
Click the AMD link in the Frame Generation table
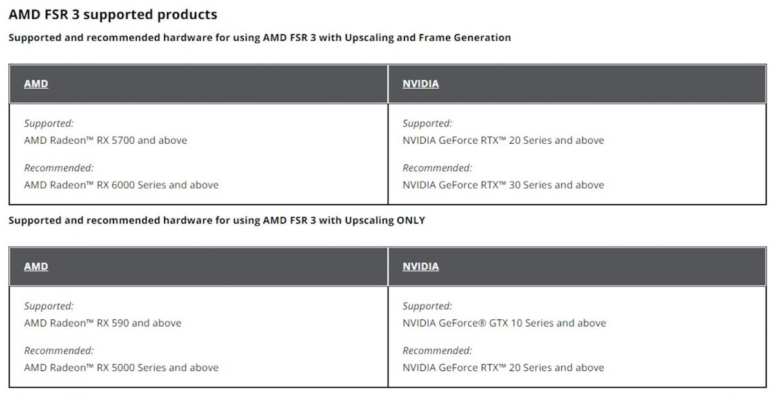point(36,84)
